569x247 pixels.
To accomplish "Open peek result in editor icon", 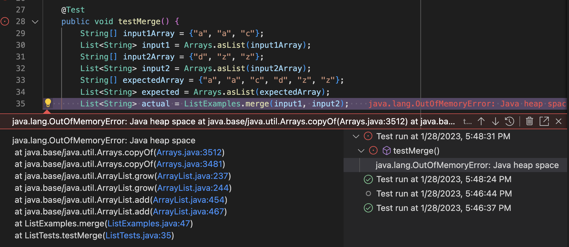I will point(544,121).
